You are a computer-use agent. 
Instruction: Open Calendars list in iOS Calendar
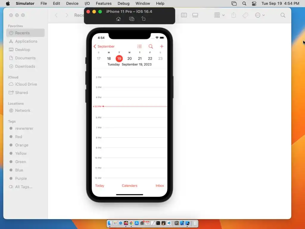click(x=130, y=185)
